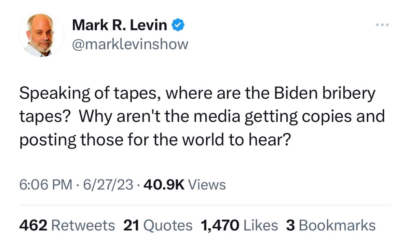The image size is (410, 240).
Task: Click the 6:06 PM timestamp
Action: (x=46, y=185)
